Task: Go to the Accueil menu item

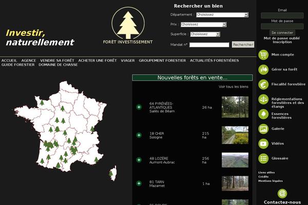Action: [x=9, y=60]
